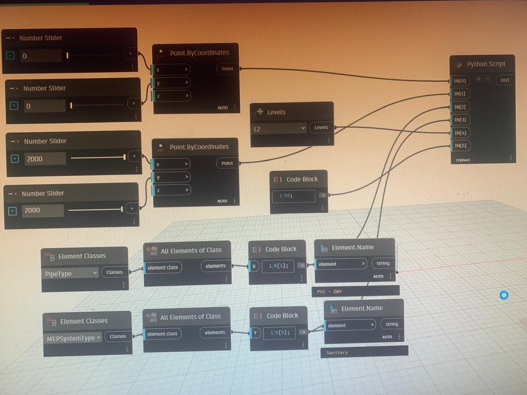Click the Element Classes icon on PipeType node
The image size is (527, 395).
(x=51, y=256)
